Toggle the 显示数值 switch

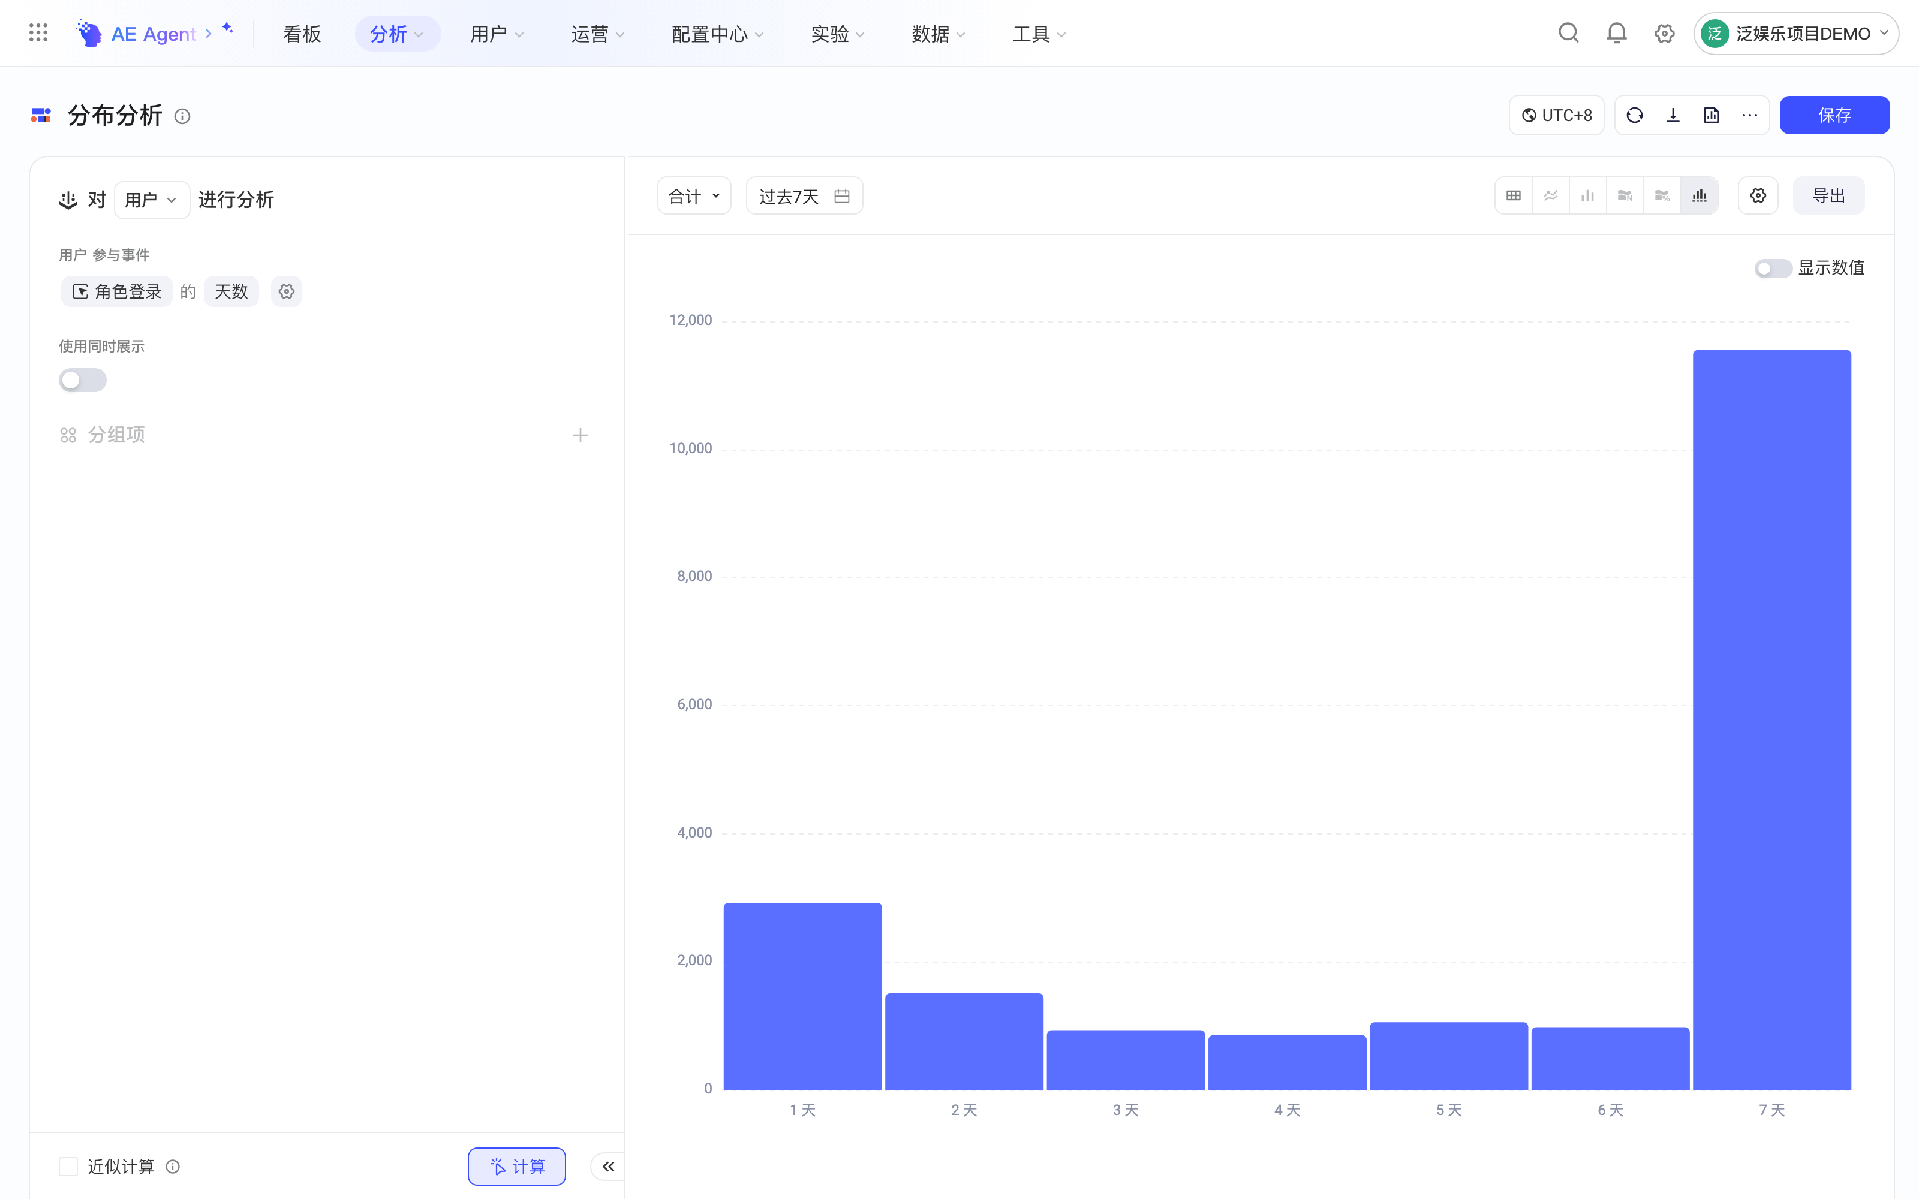1772,268
